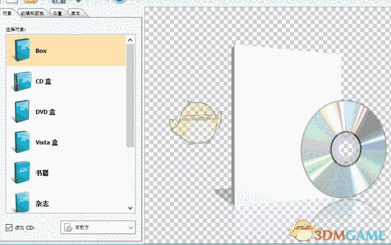Switch to the 对象 tab
The height and width of the screenshot is (245, 391).
8,13
